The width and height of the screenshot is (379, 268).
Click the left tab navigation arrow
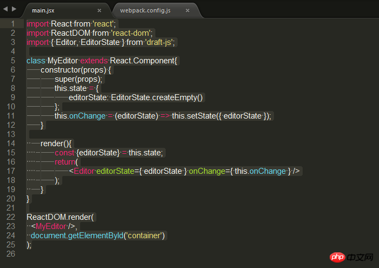5,10
